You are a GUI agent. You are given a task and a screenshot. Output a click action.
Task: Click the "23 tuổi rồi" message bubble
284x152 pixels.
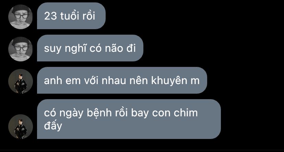[71, 16]
